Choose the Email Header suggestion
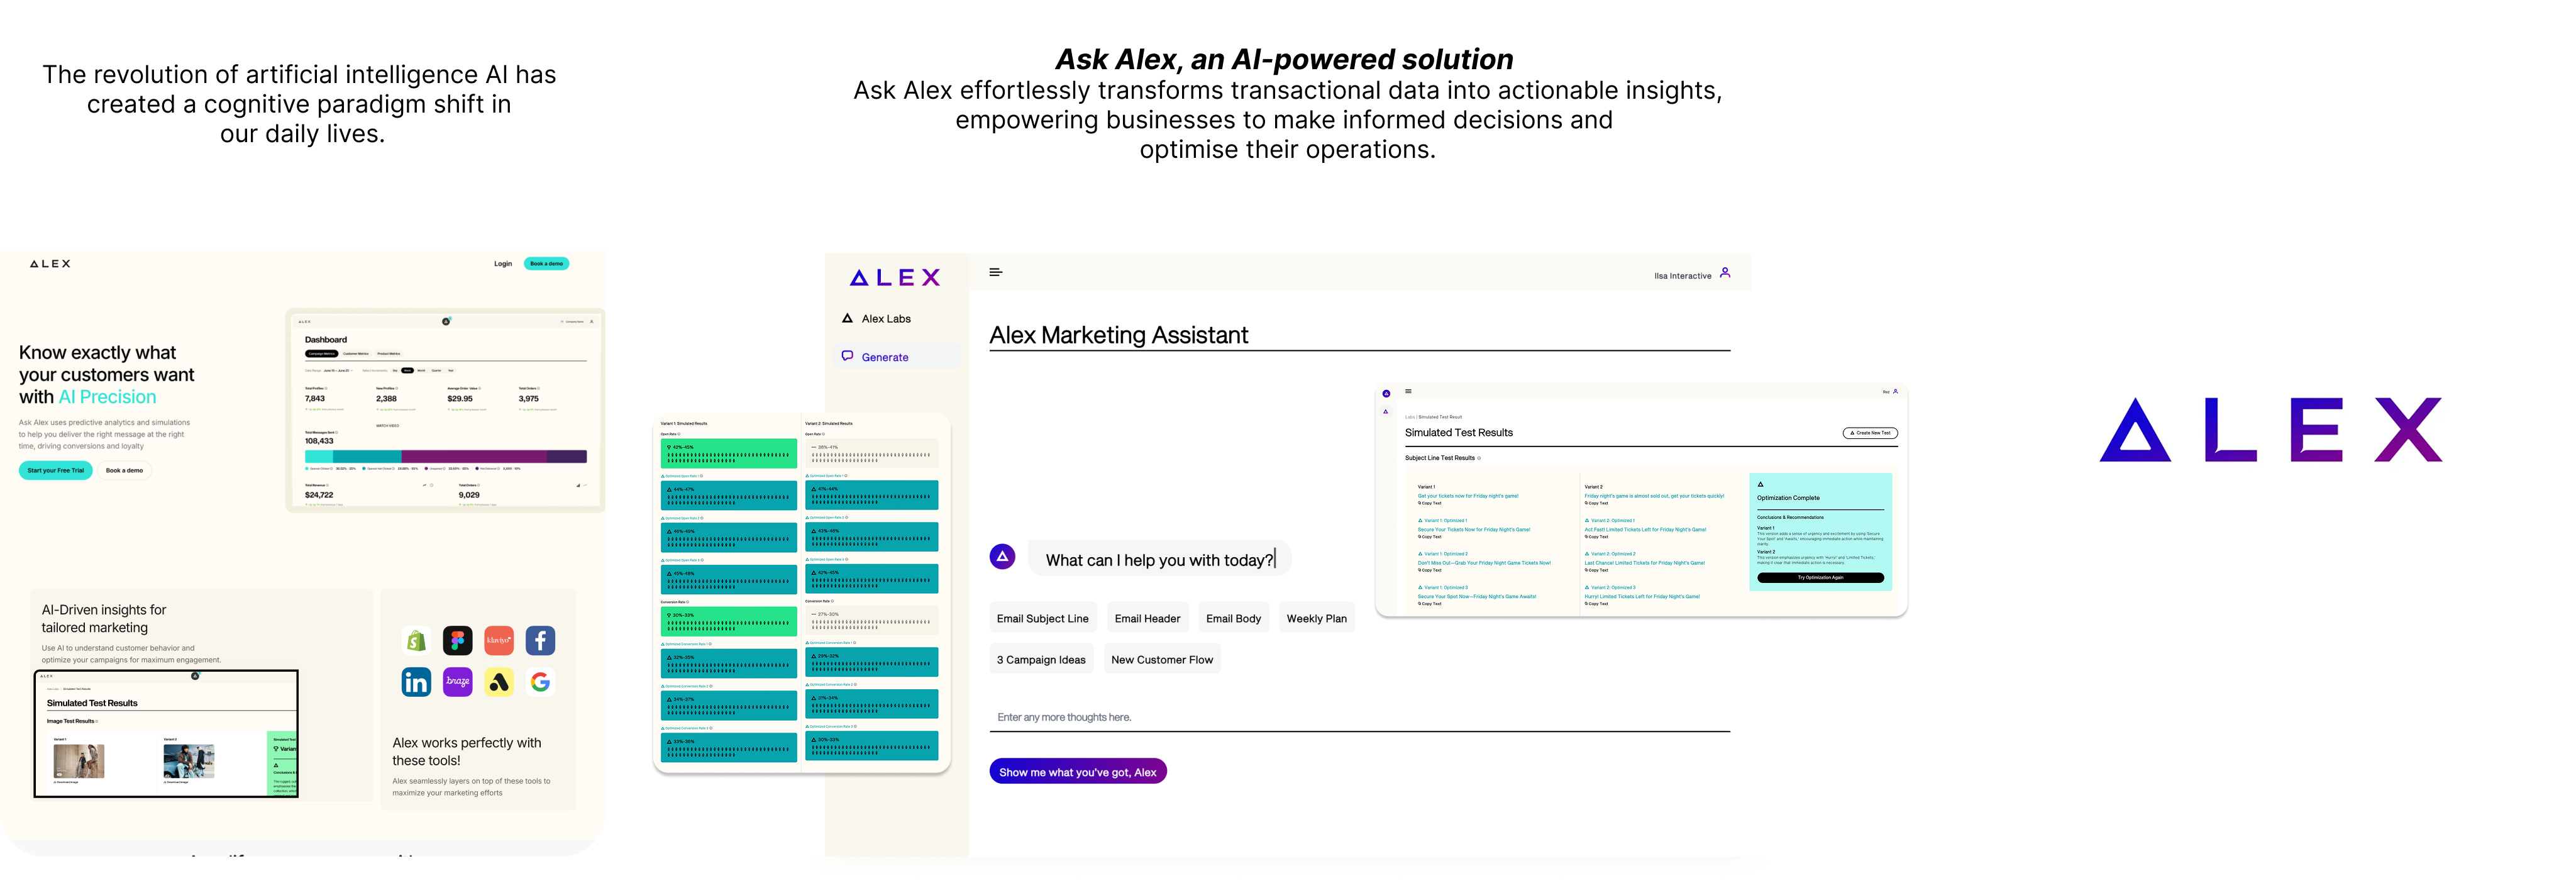This screenshot has height=883, width=2576. [x=1148, y=619]
